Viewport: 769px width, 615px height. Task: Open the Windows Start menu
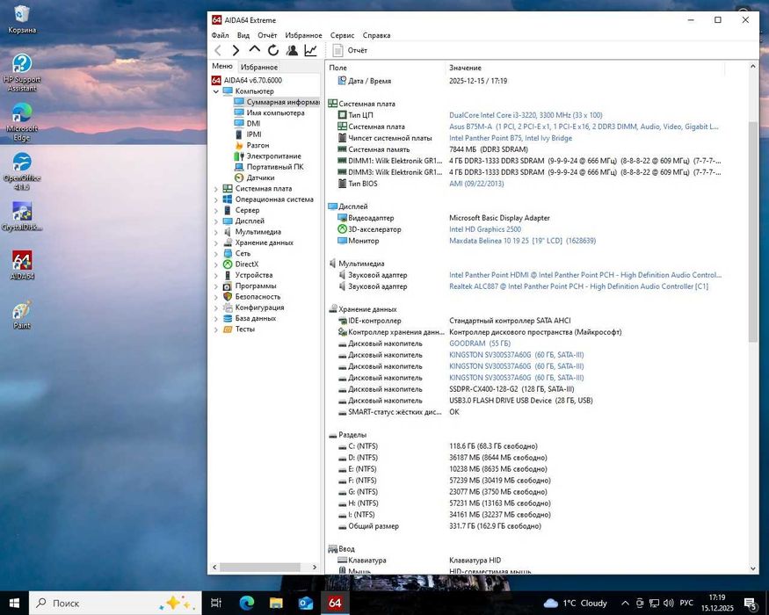14,603
